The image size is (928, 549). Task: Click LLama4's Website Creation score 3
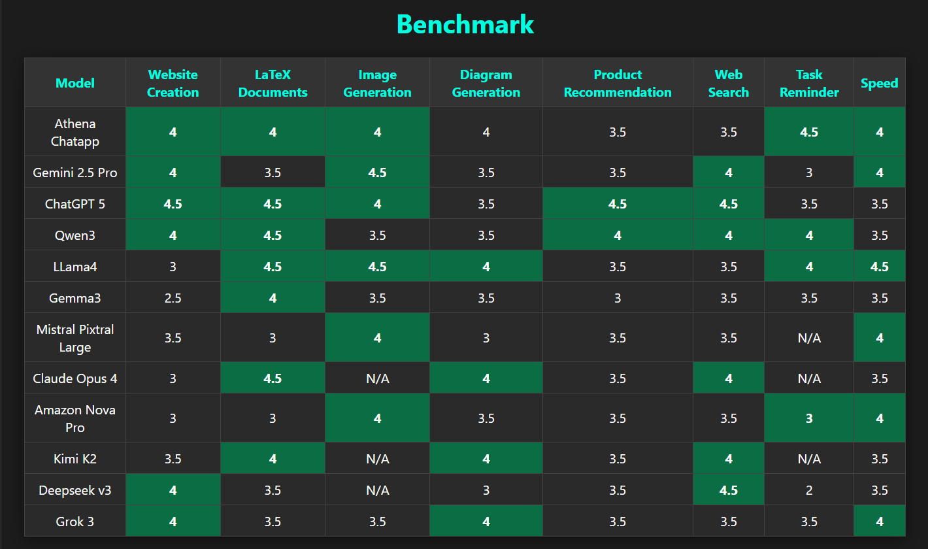(x=173, y=267)
